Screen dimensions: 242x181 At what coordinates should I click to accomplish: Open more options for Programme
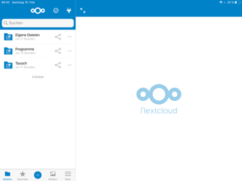70,51
